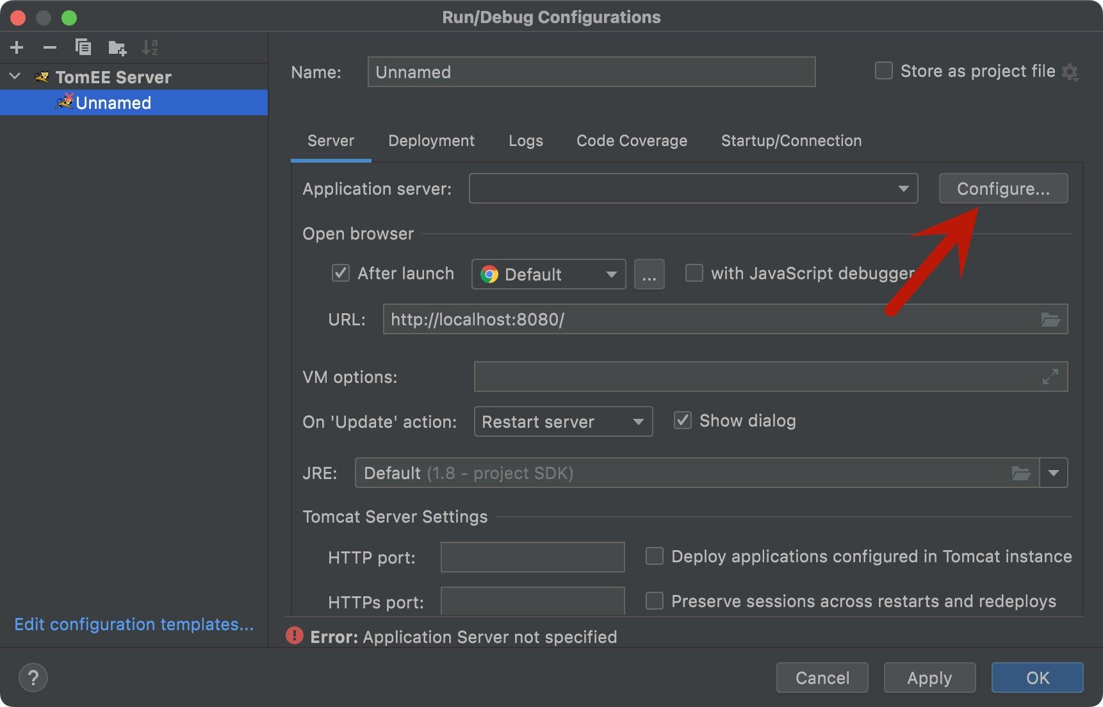
Task: Open the Application server dropdown
Action: click(903, 188)
